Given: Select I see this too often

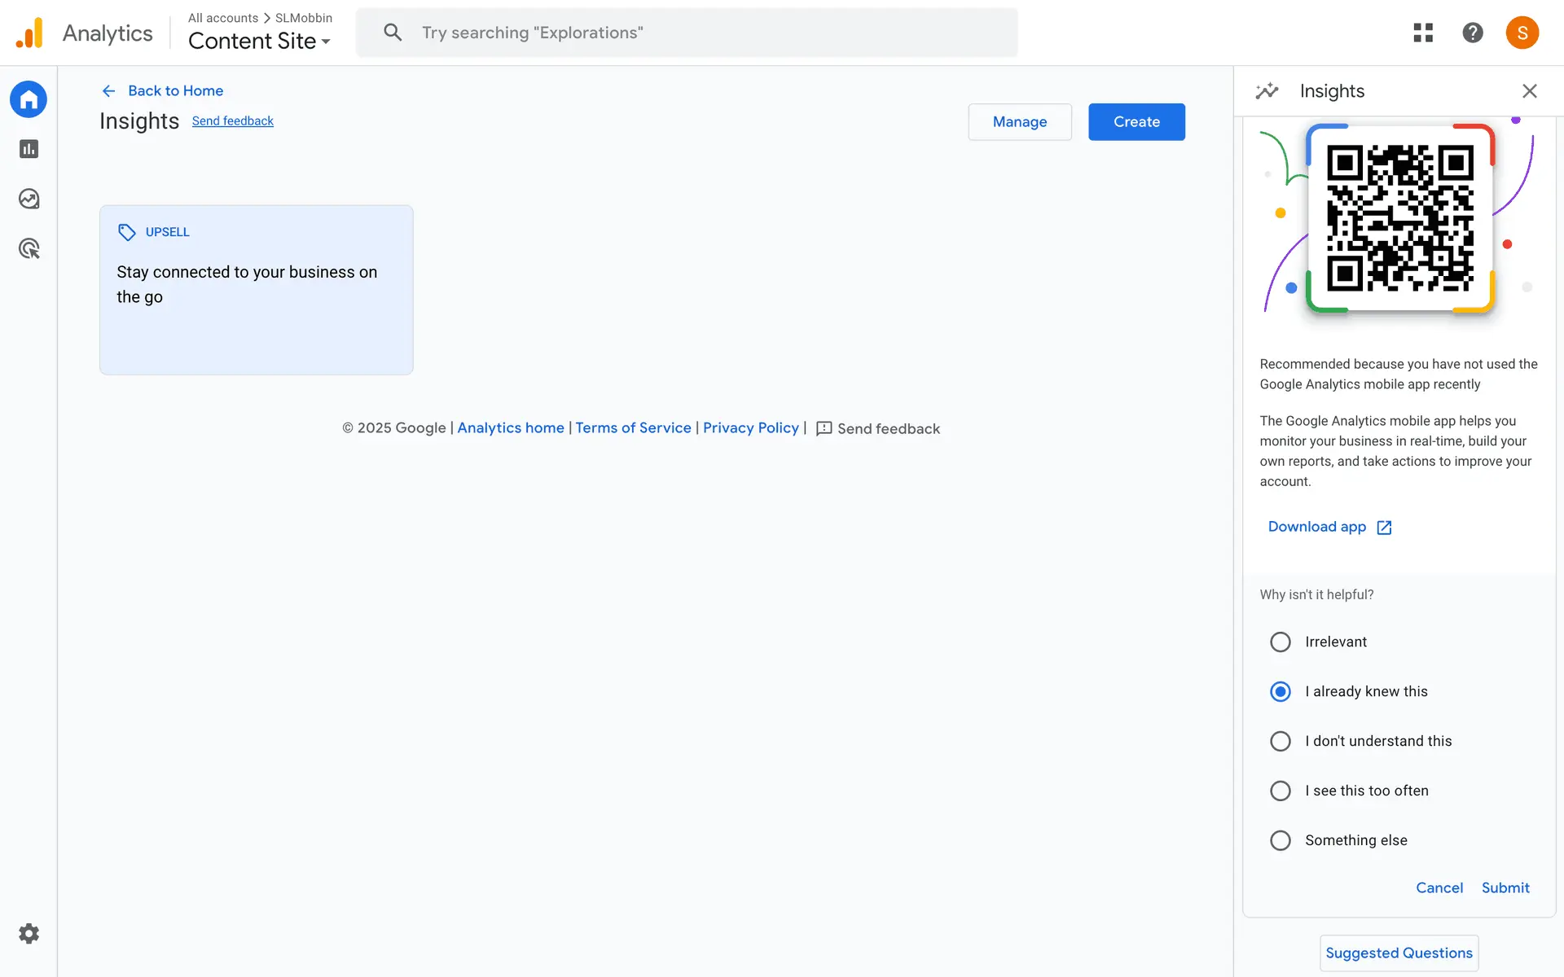Looking at the screenshot, I should (x=1281, y=791).
